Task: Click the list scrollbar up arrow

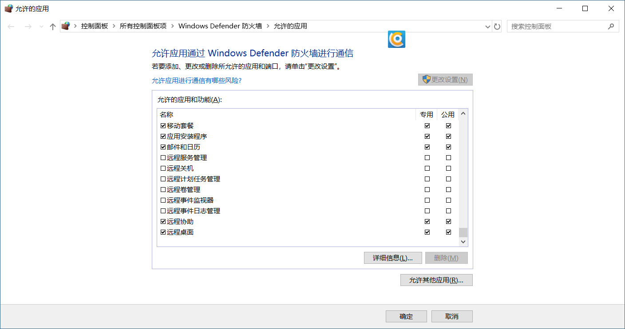Action: [x=463, y=114]
